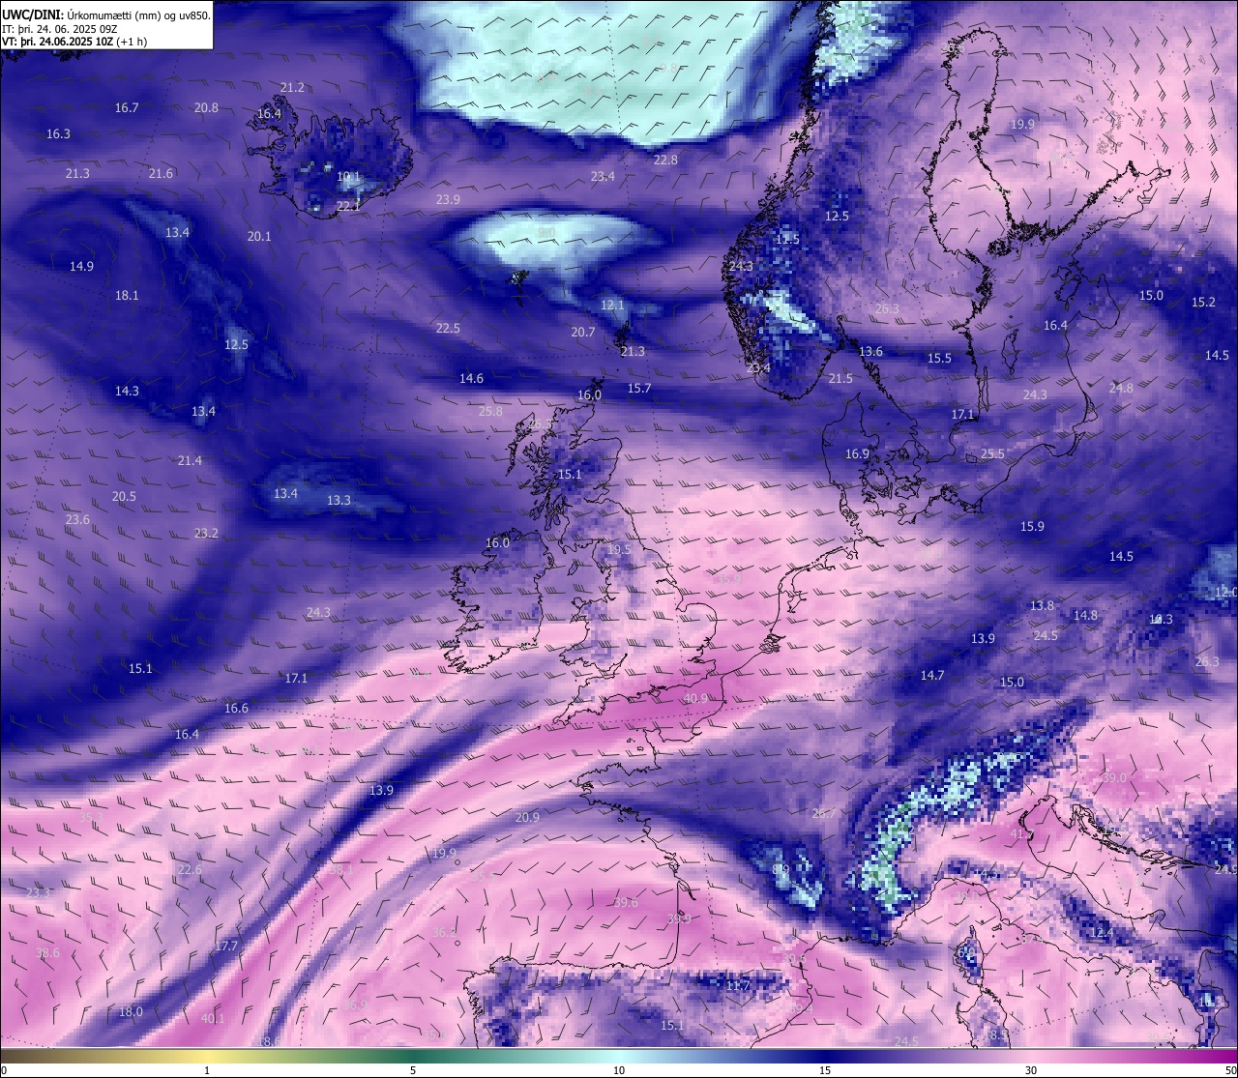1238x1078 pixels.
Task: Click the 21.4 value on the map
Action: tap(190, 460)
